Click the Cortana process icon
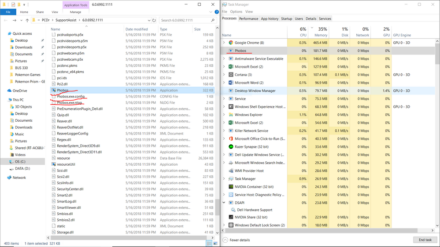 (231, 75)
